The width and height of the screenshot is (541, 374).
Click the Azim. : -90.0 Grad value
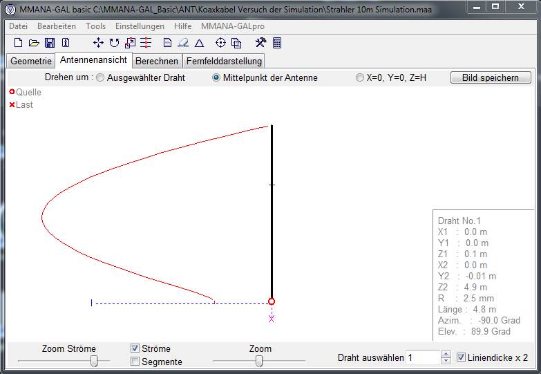pos(479,320)
